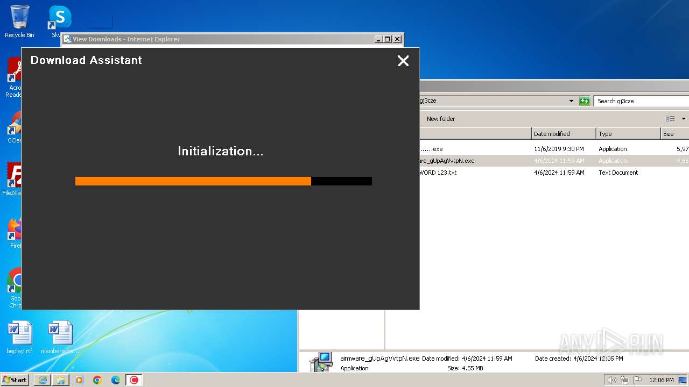The height and width of the screenshot is (387, 689).
Task: Click the change view icon in Explorer
Action: click(670, 119)
